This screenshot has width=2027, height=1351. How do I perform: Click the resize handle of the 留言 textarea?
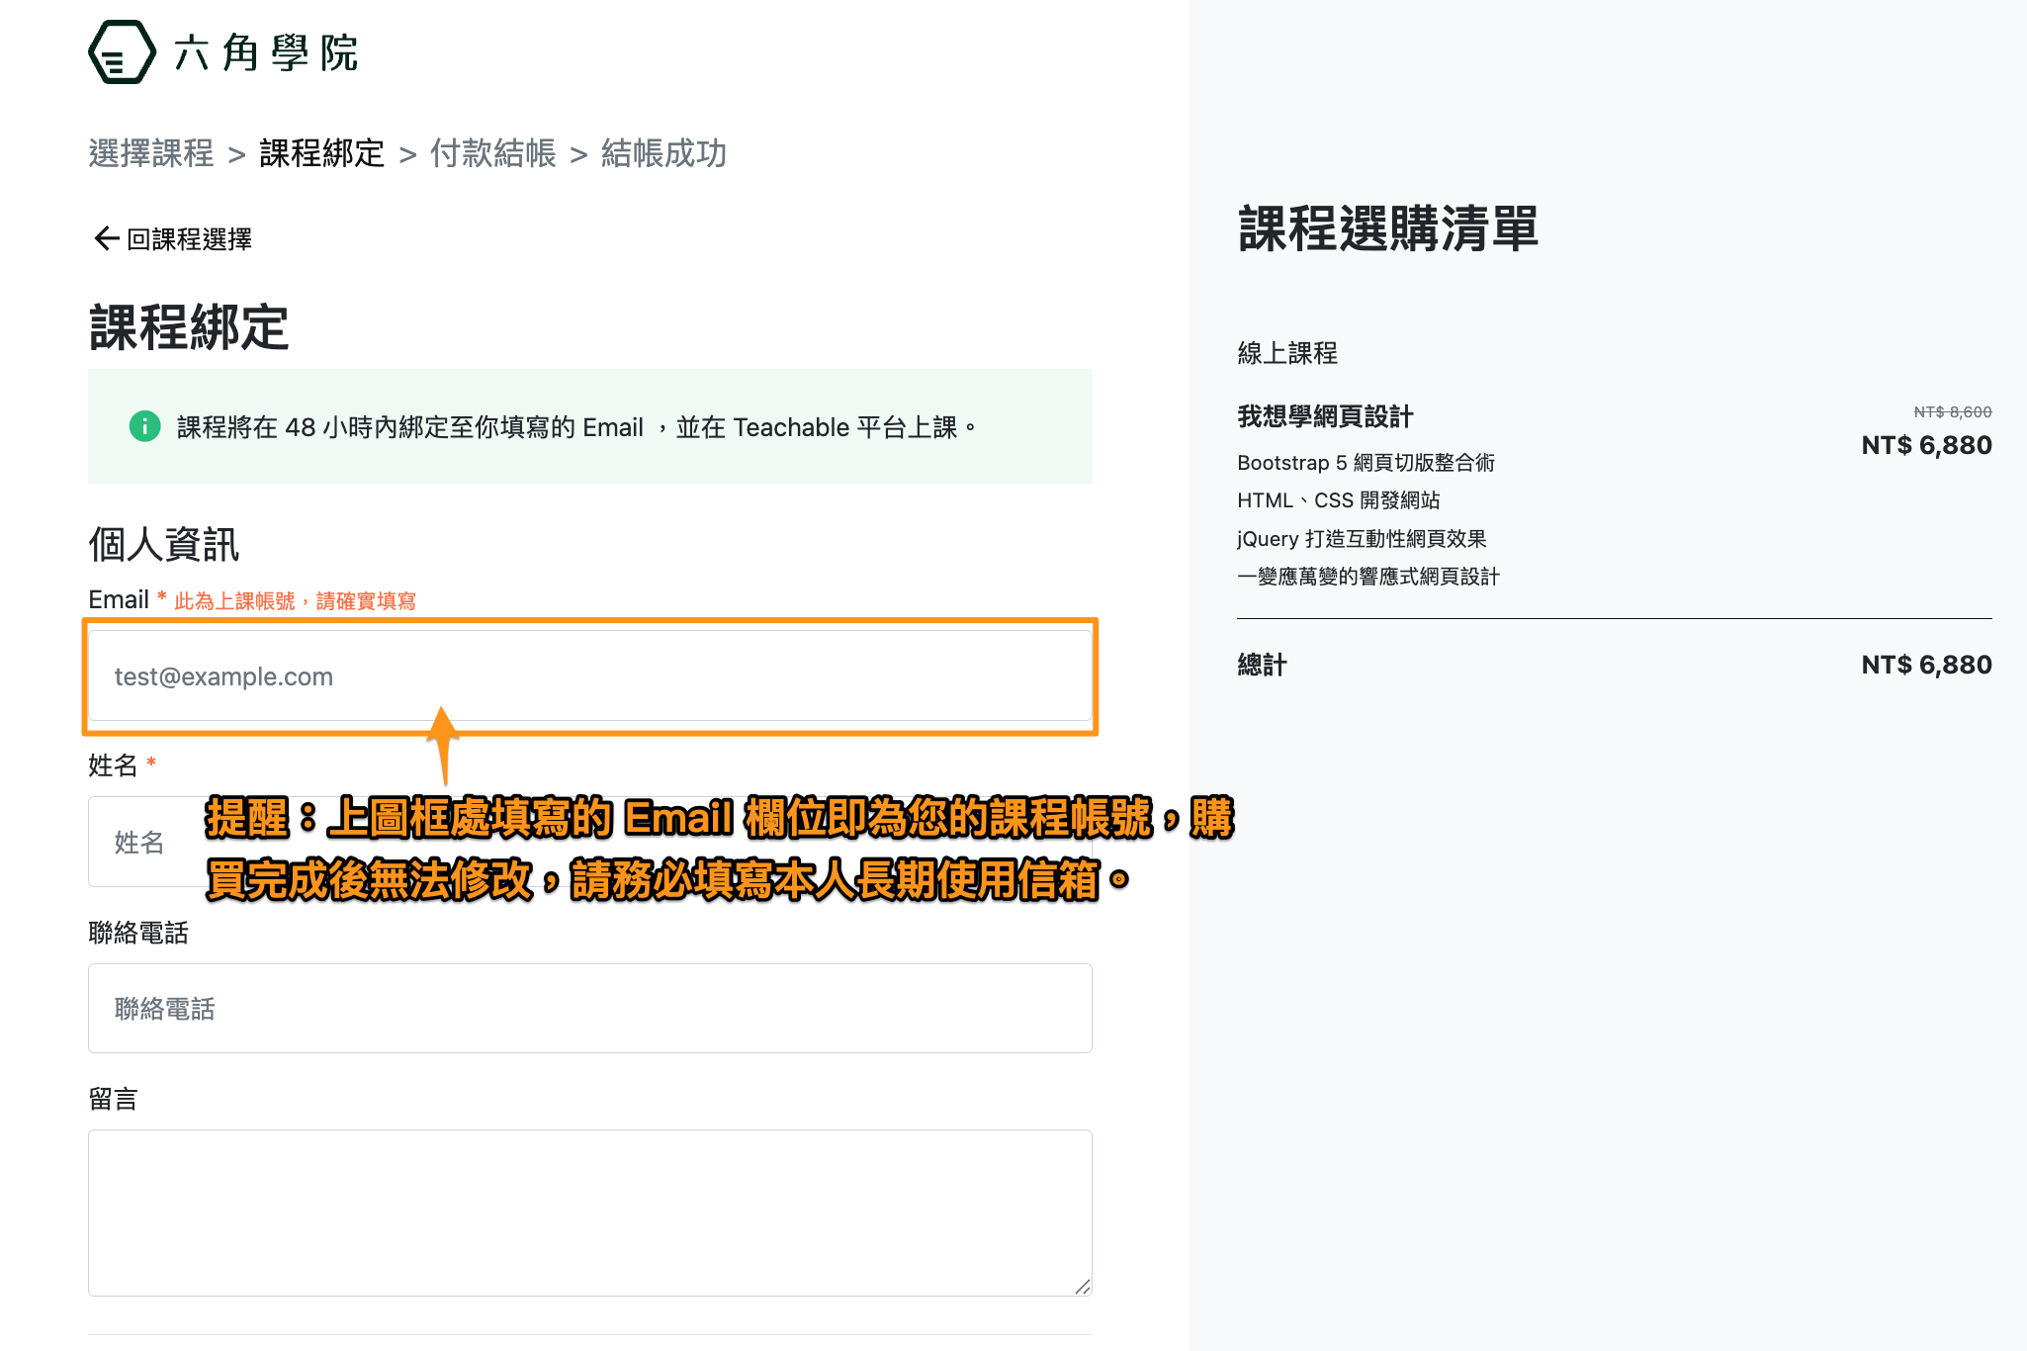point(1082,1286)
